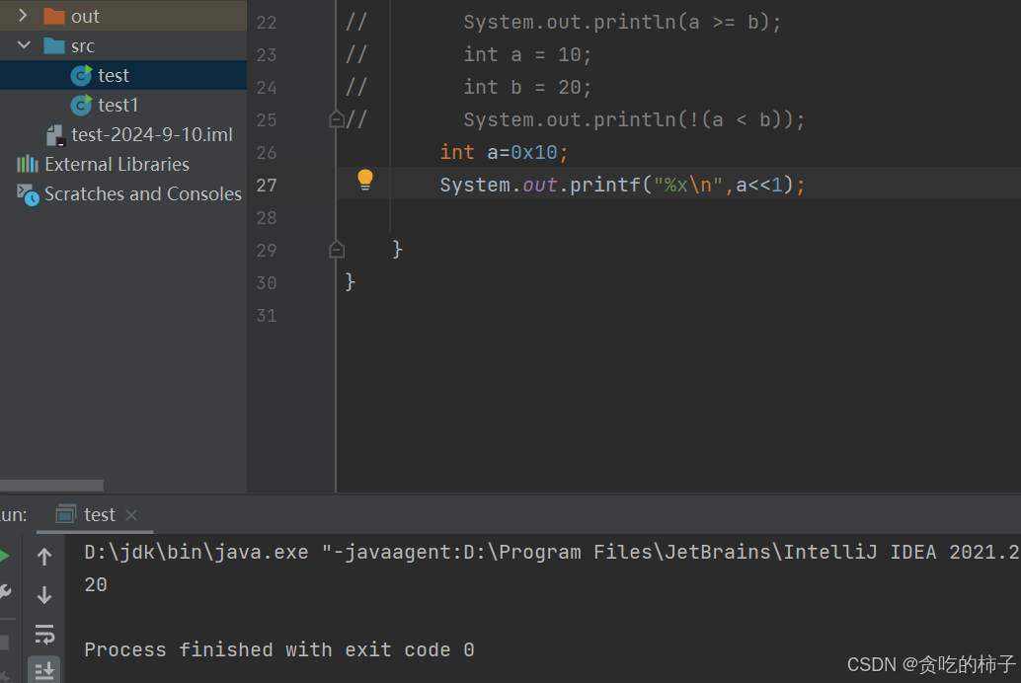The height and width of the screenshot is (683, 1021).
Task: Click the green Rerun button
Action: click(x=5, y=556)
